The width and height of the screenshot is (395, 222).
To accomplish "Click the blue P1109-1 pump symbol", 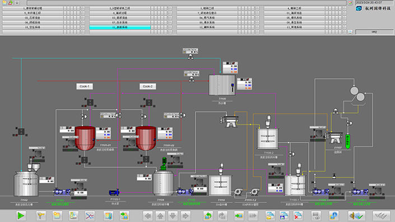I will pyautogui.click(x=114, y=192).
